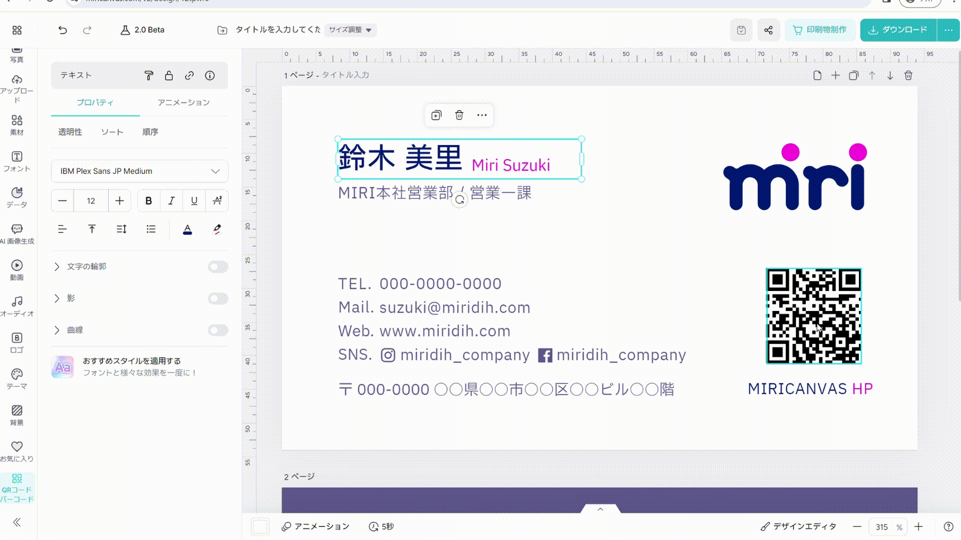Toggle italic formatting
961x540 pixels.
tap(171, 200)
